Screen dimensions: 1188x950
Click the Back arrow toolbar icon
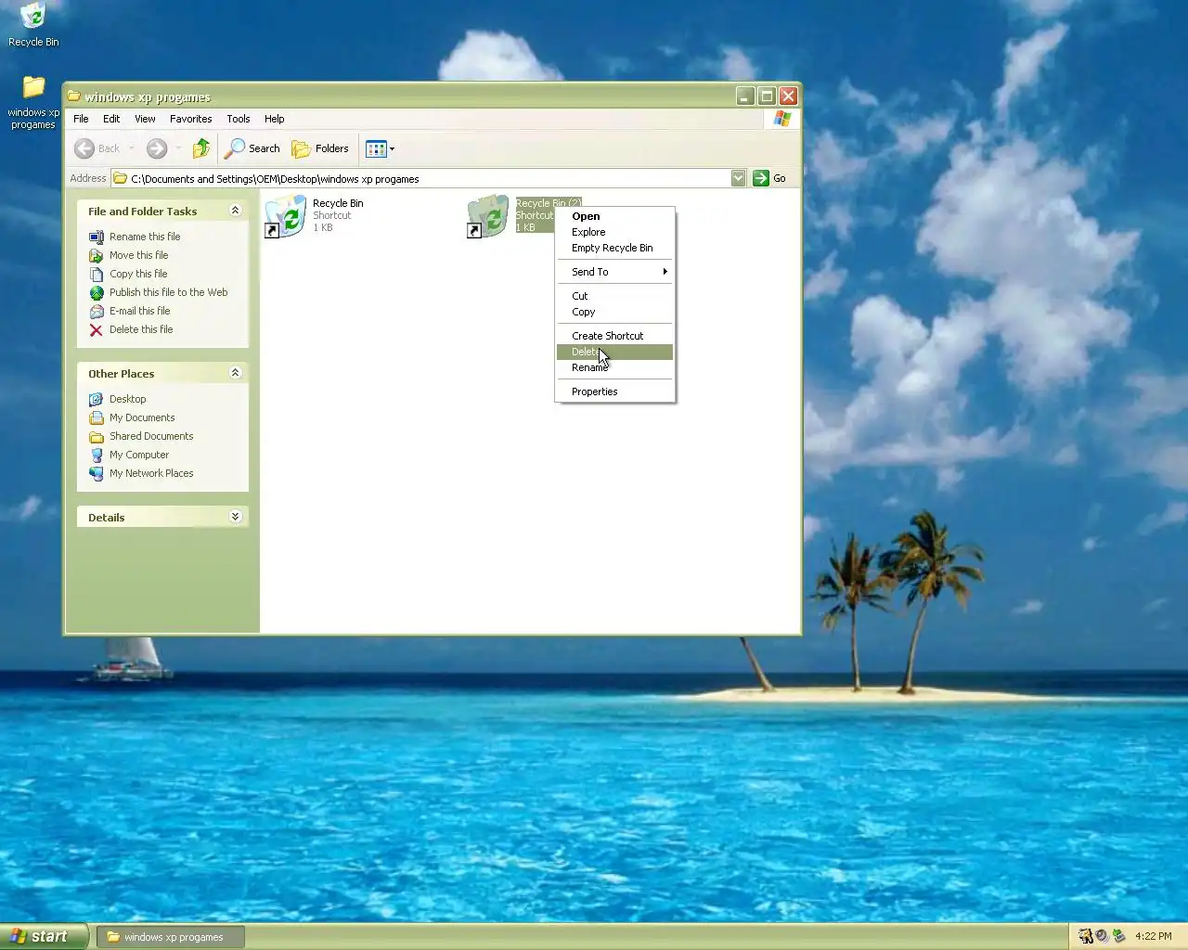tap(84, 148)
